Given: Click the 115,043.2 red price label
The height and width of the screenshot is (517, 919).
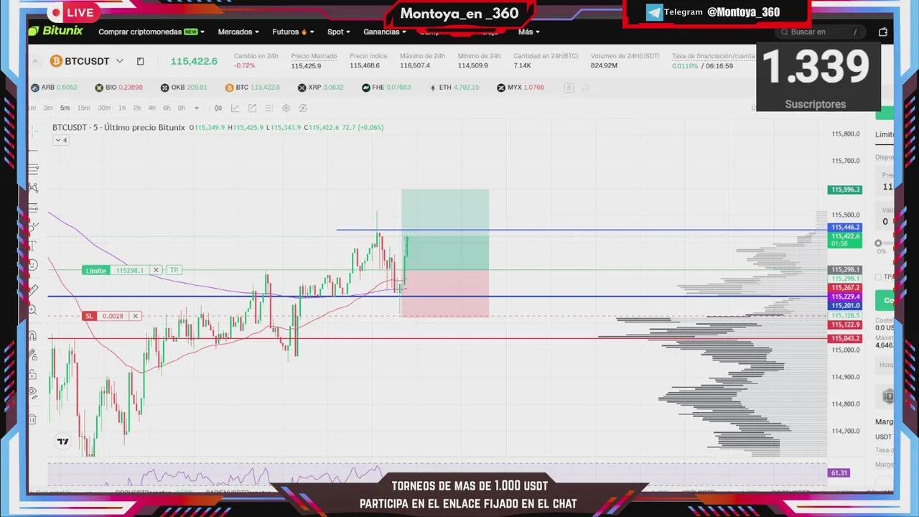Looking at the screenshot, I should 845,338.
